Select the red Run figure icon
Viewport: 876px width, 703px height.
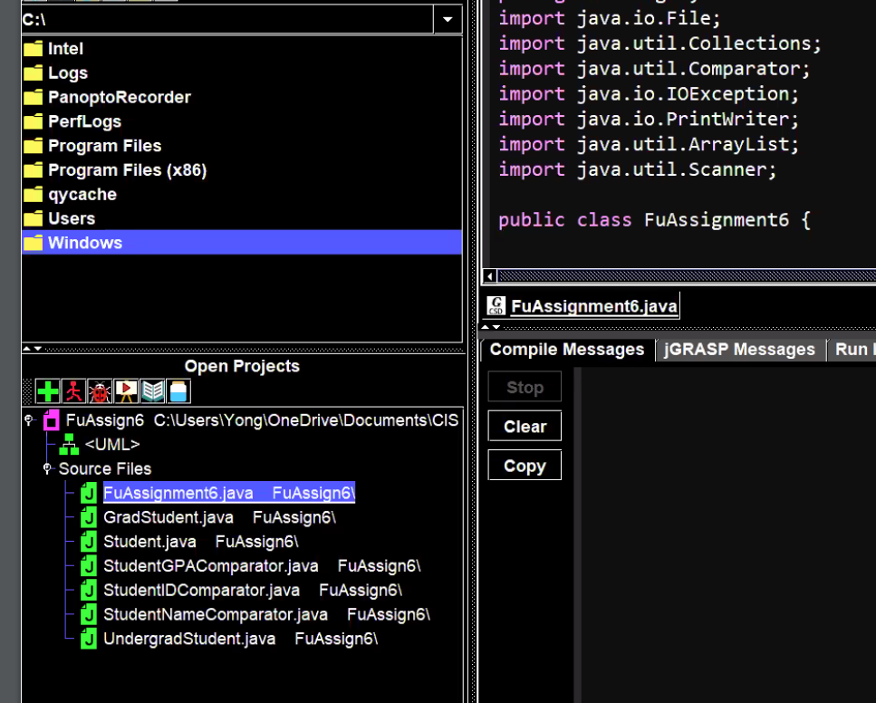tap(72, 392)
